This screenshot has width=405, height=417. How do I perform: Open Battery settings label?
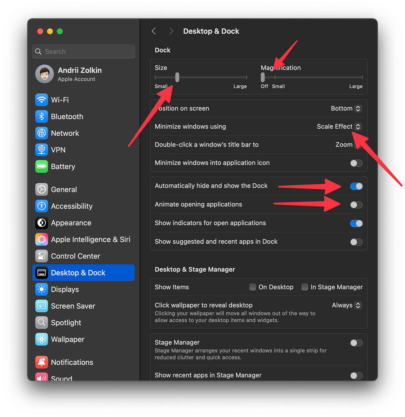63,167
